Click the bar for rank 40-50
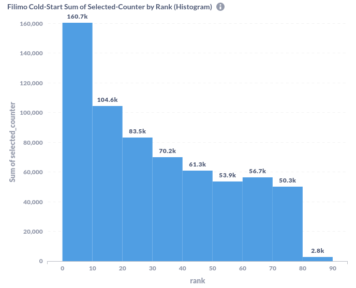Screen dimensions: 356x288 point(198,216)
